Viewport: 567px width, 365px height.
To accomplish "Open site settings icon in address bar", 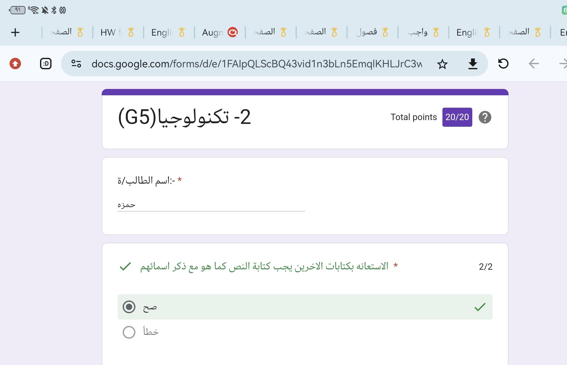I will 76,64.
